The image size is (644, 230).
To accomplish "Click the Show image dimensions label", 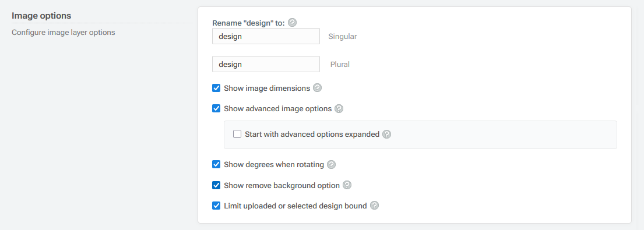I will 267,88.
